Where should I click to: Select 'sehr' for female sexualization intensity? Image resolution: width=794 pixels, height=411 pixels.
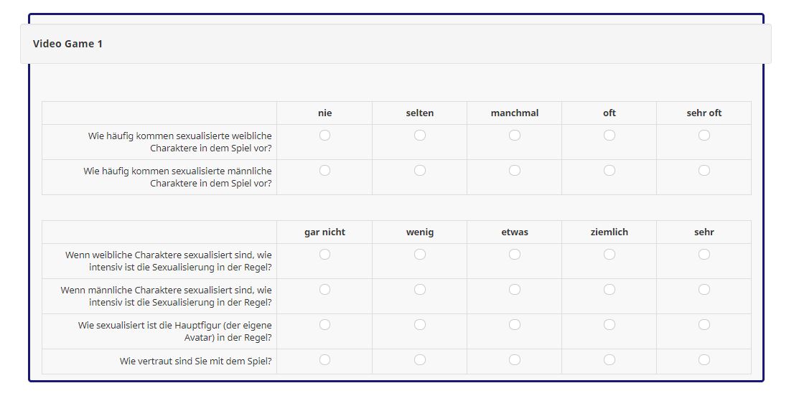coord(704,254)
